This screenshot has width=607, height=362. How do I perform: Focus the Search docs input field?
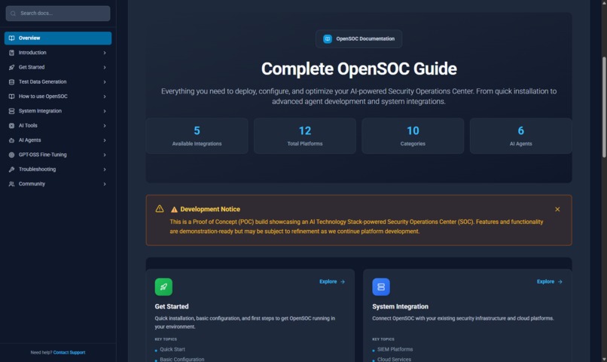(x=58, y=13)
